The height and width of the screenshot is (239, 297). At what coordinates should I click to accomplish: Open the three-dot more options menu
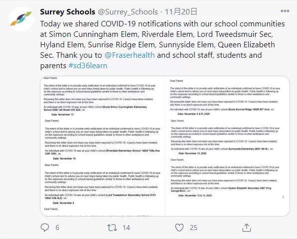[x=285, y=11]
